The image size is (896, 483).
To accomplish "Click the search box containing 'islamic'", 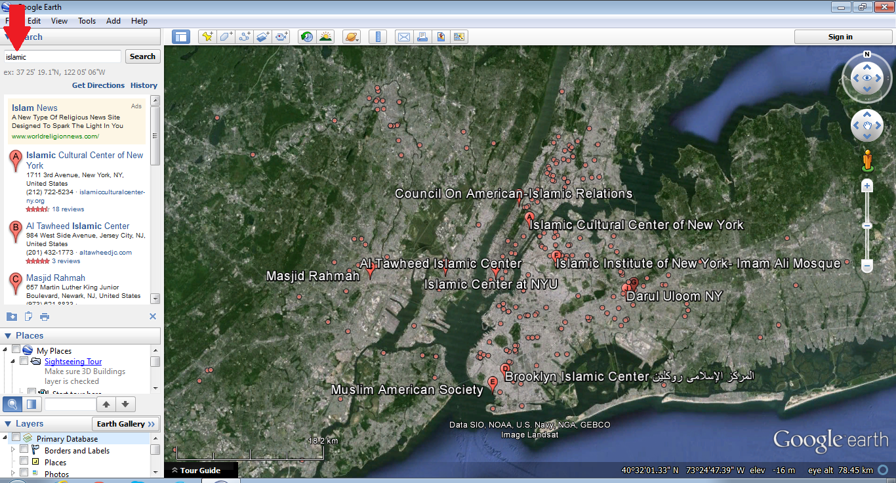I will tap(62, 57).
